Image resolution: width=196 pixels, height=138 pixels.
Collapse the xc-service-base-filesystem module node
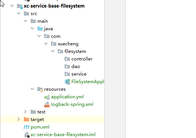(12, 6)
